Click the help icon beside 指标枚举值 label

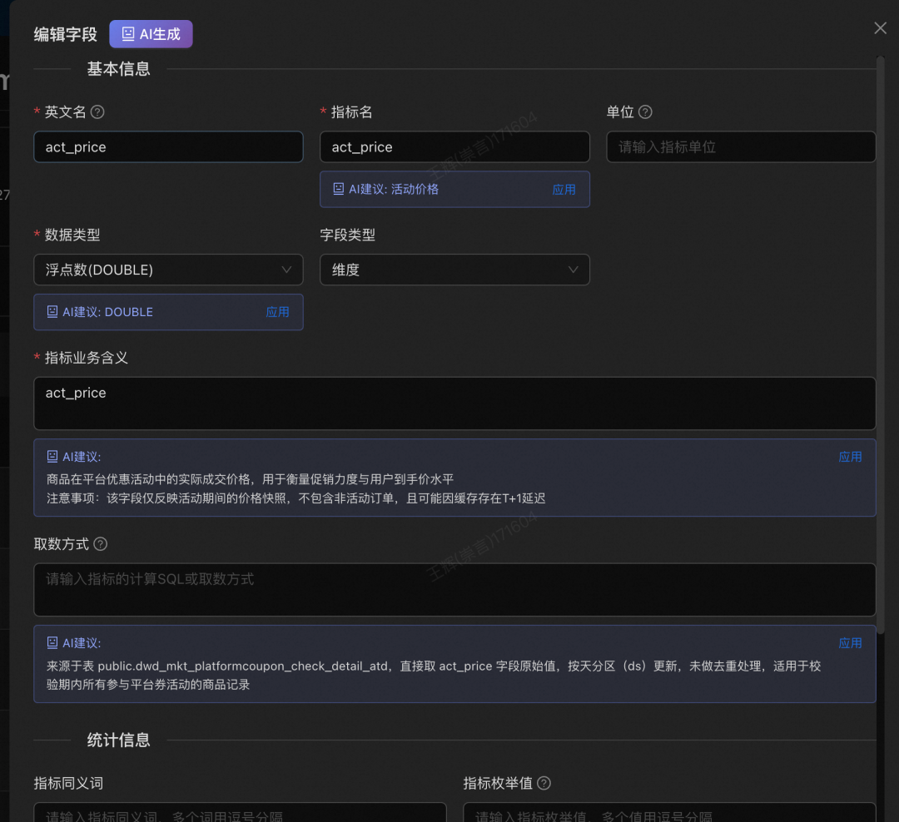tap(544, 783)
